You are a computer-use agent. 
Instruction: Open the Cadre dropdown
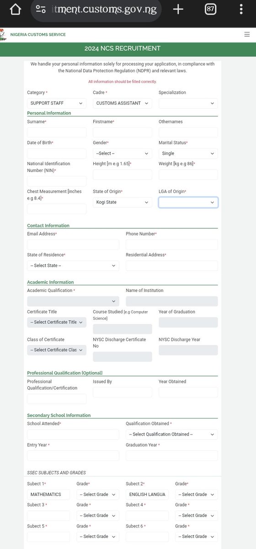click(x=123, y=103)
